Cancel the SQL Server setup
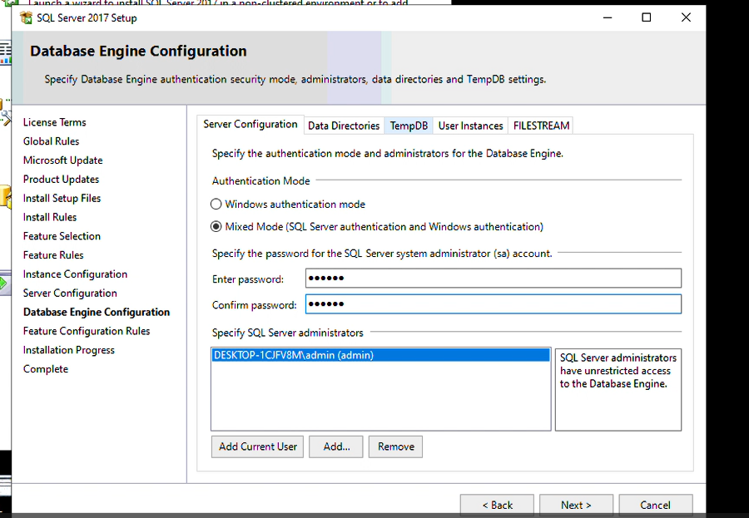The image size is (749, 518). coord(656,505)
